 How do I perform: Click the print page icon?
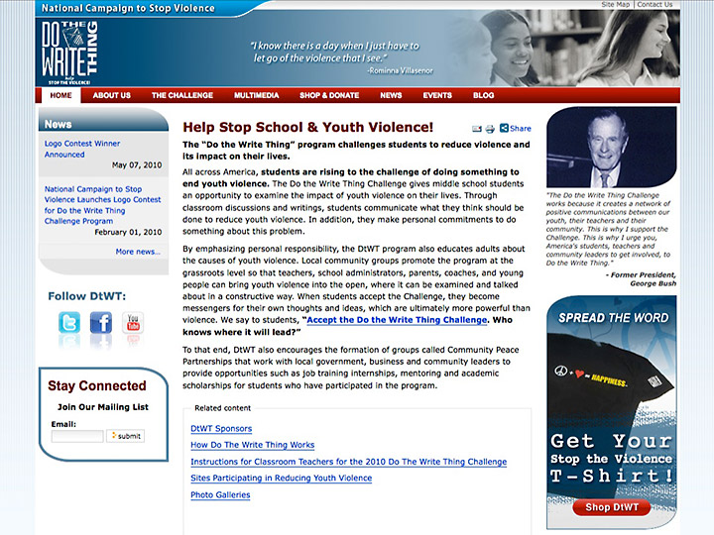490,129
